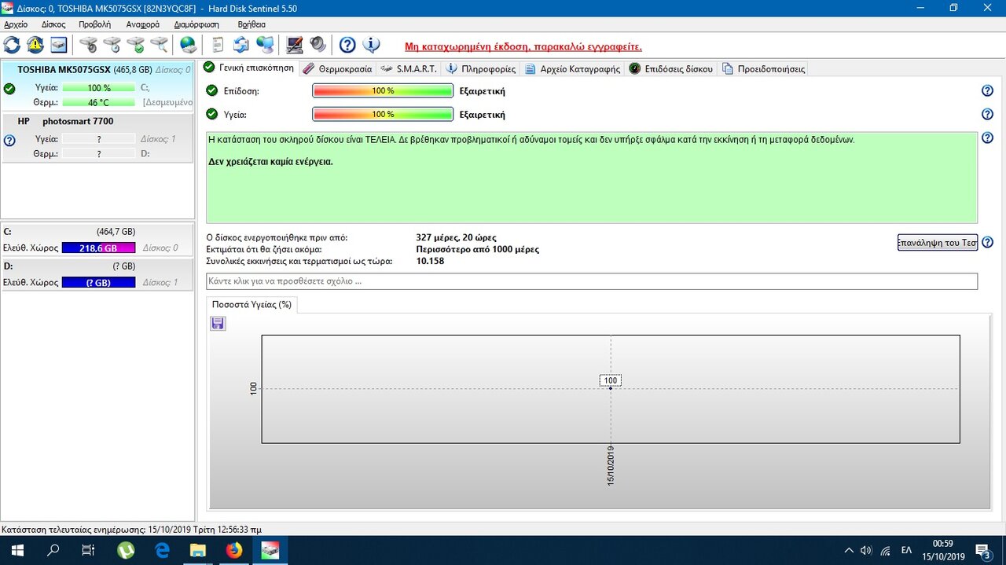
Task: Click the Υγεία 100 % gradient bar in overview
Action: (x=383, y=115)
